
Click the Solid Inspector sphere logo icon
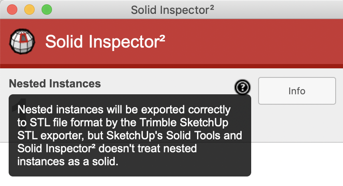(21, 42)
